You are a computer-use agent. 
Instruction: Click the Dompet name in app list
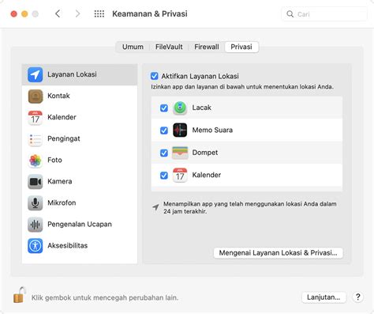tap(205, 153)
